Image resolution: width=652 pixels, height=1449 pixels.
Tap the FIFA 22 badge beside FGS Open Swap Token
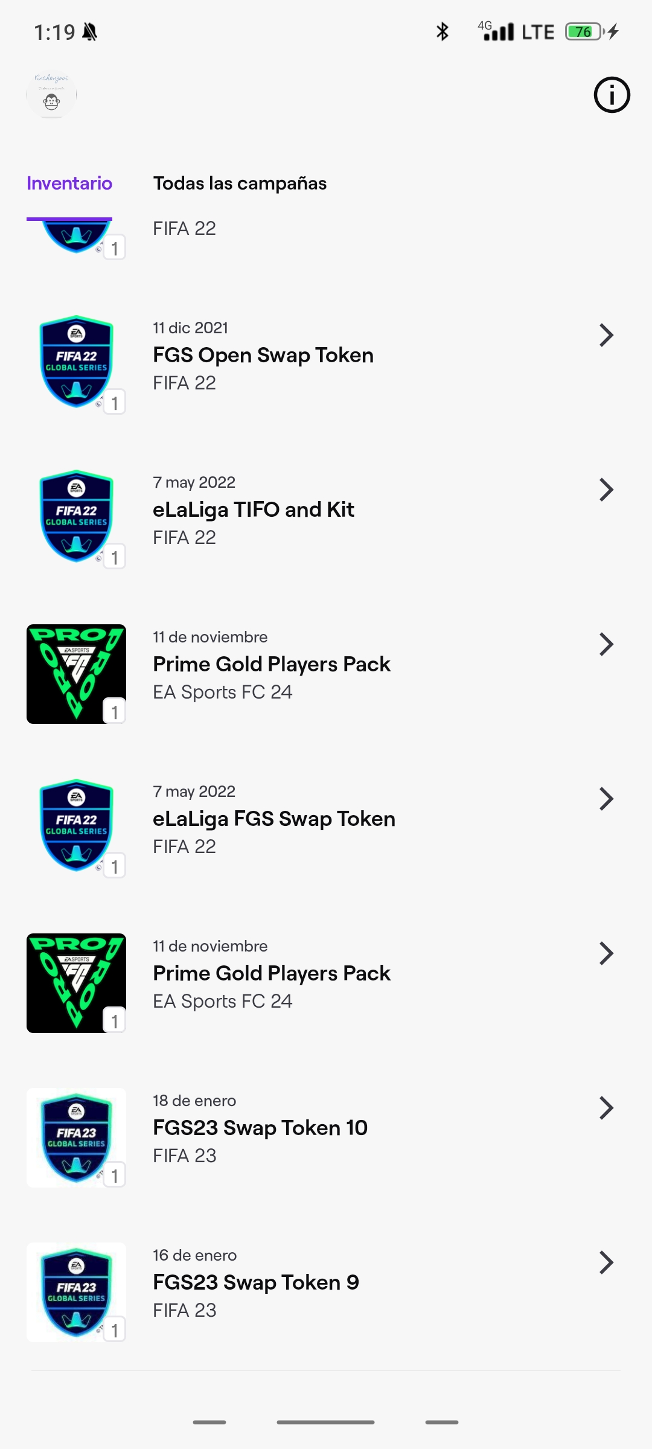76,362
